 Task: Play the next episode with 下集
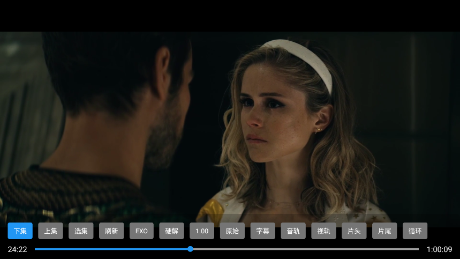click(x=20, y=231)
